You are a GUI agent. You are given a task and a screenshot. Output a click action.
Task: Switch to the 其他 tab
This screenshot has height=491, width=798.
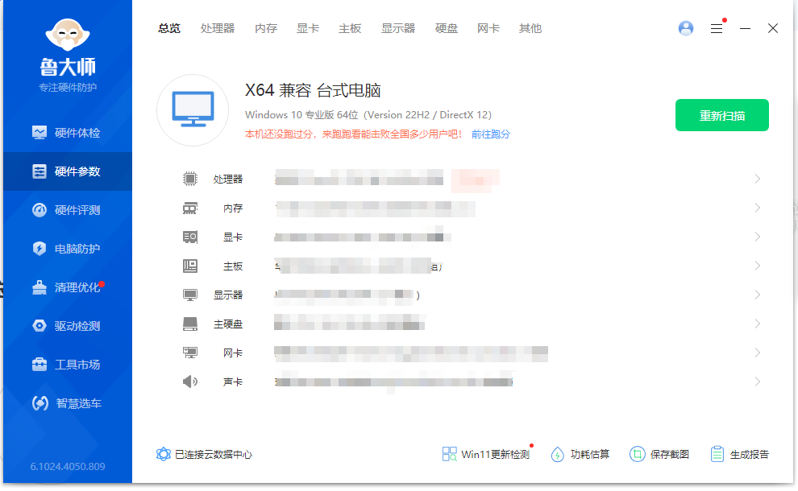tap(530, 28)
